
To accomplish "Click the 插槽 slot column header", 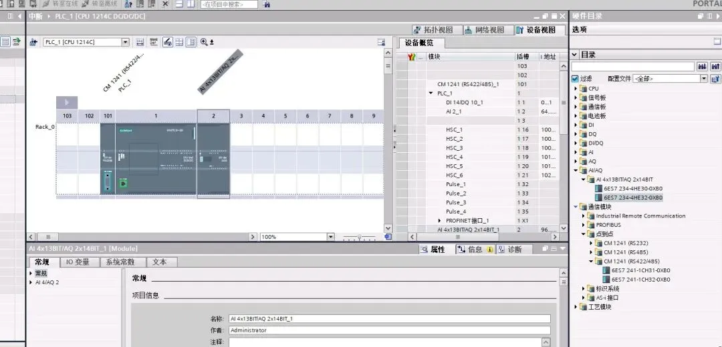I will (x=527, y=57).
